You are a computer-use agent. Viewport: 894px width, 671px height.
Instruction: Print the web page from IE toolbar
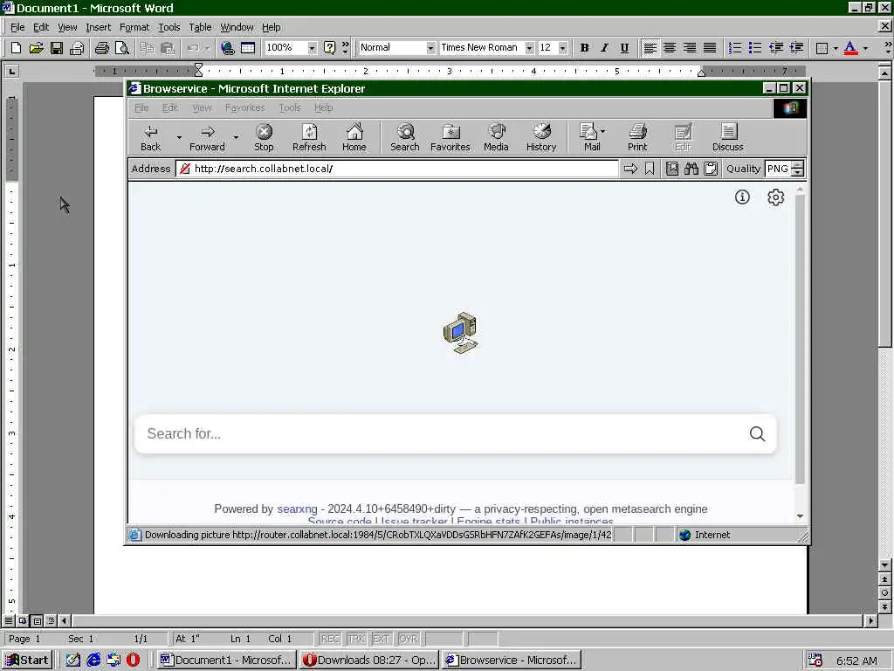(637, 138)
